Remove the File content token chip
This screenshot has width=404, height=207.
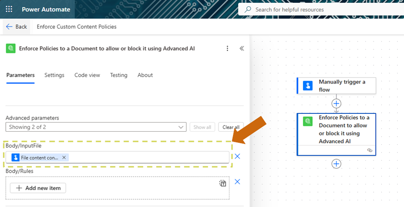click(x=64, y=157)
